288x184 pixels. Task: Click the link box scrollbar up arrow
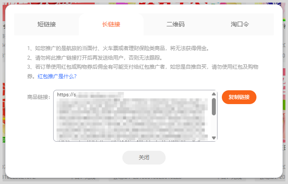[214, 94]
